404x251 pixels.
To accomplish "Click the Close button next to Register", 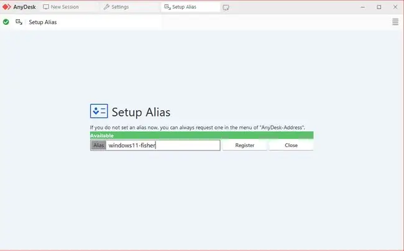I will coord(291,145).
